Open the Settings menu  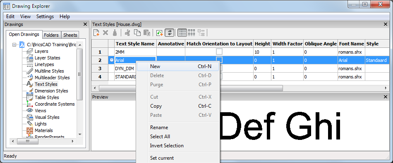pos(45,17)
